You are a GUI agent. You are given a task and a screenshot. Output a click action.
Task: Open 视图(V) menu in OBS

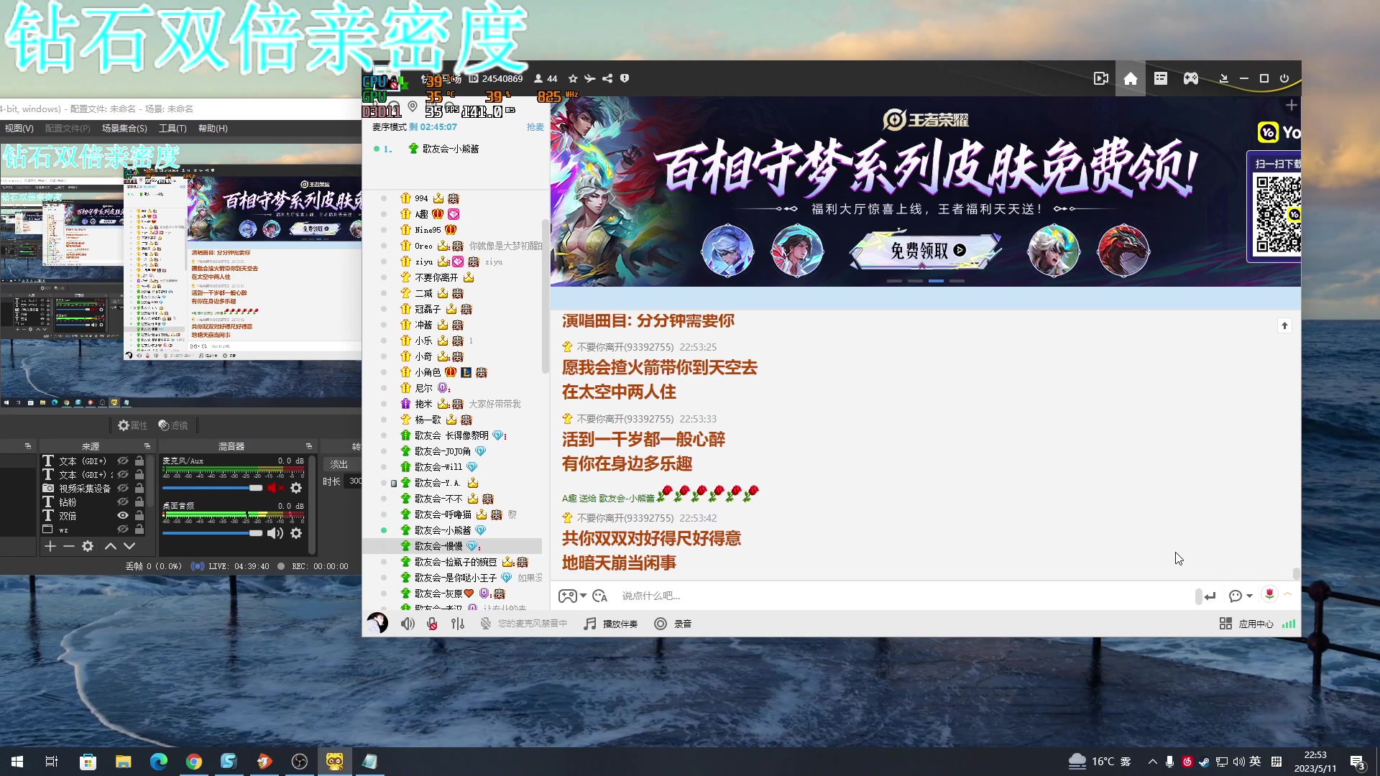19,128
